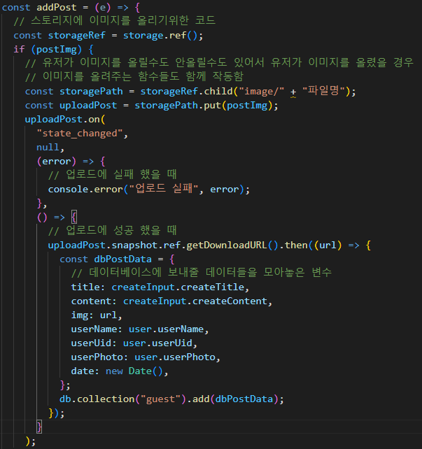Click the (error) arrow function parameter
This screenshot has width=422, height=449.
(57, 162)
